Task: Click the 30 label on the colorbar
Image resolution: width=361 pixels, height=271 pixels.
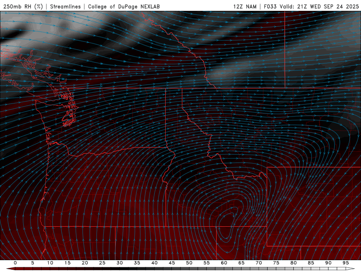Action: (120, 263)
